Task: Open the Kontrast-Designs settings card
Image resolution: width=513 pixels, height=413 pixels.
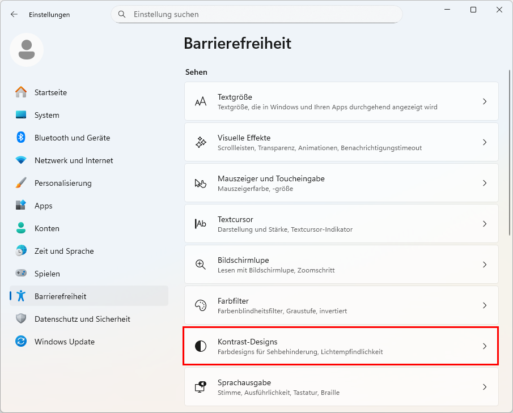Action: pyautogui.click(x=341, y=346)
